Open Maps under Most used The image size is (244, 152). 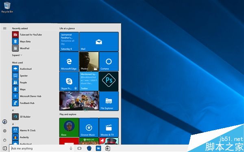pos(19,89)
